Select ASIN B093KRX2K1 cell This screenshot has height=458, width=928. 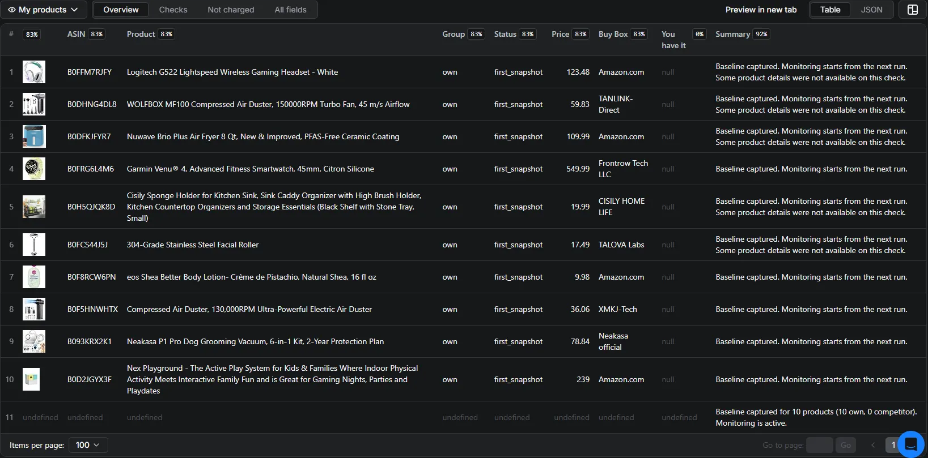click(90, 341)
